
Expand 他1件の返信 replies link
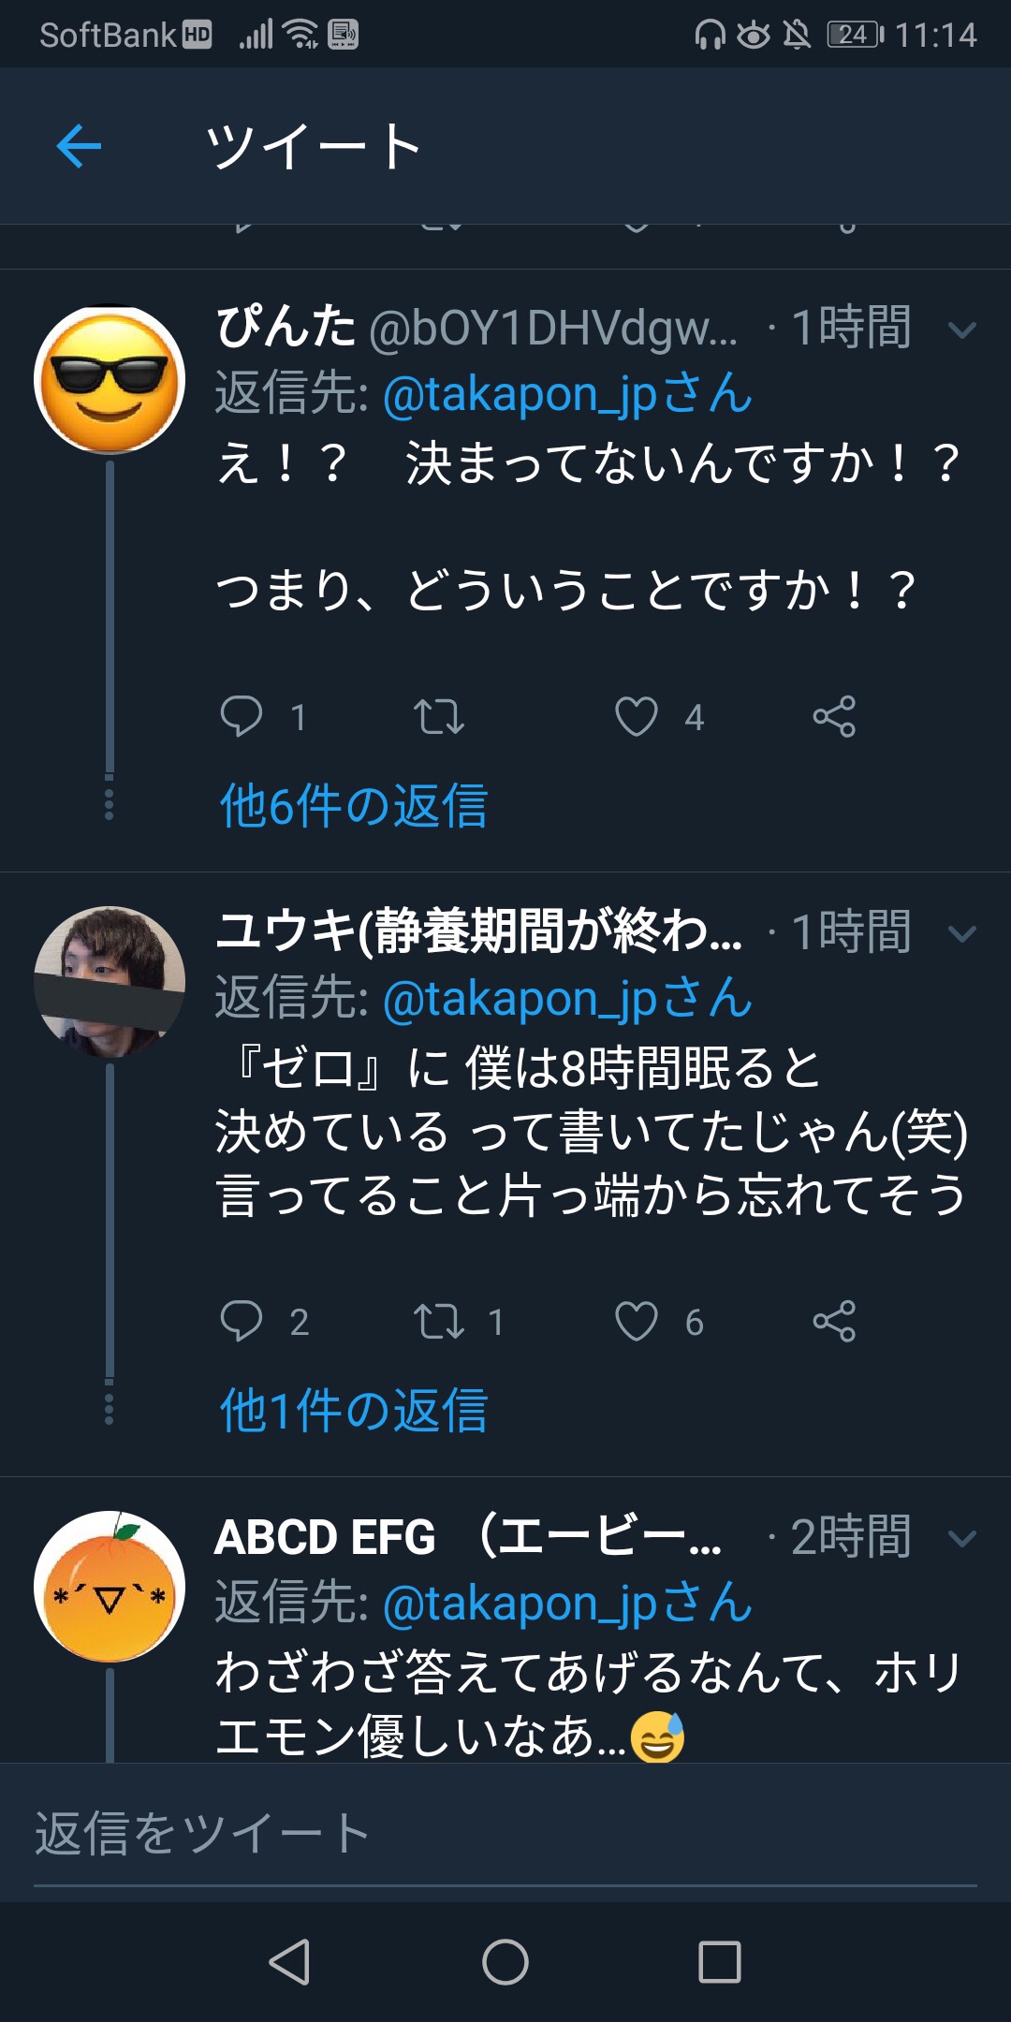click(x=354, y=1411)
